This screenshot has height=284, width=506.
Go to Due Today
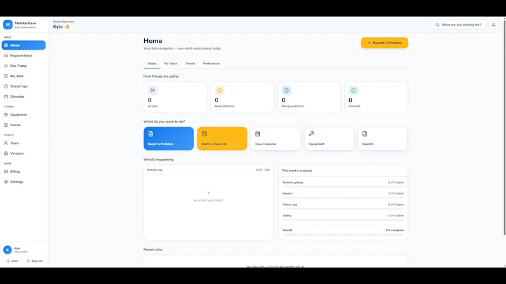coord(23,66)
